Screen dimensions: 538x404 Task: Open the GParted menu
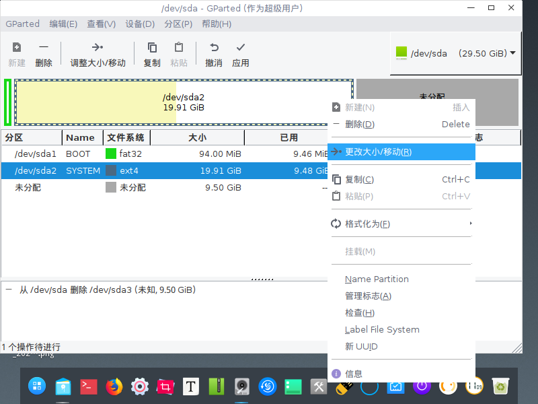pos(23,24)
